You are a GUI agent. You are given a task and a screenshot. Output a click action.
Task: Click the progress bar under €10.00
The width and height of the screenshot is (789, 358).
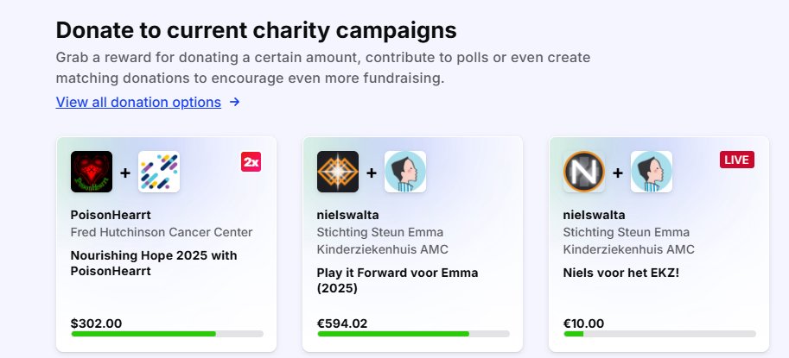coord(659,334)
